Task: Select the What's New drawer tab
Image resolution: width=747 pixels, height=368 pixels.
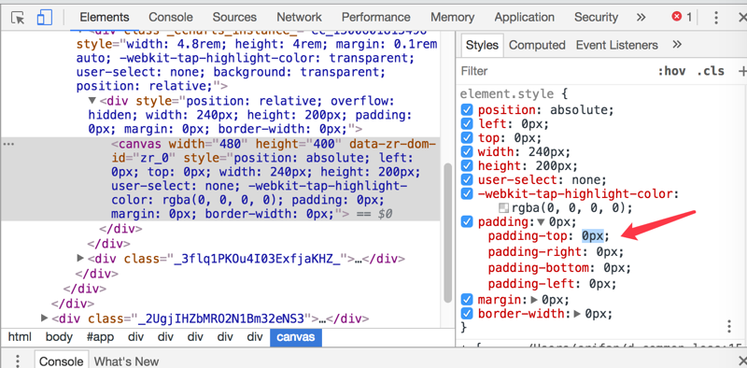Action: 126,361
